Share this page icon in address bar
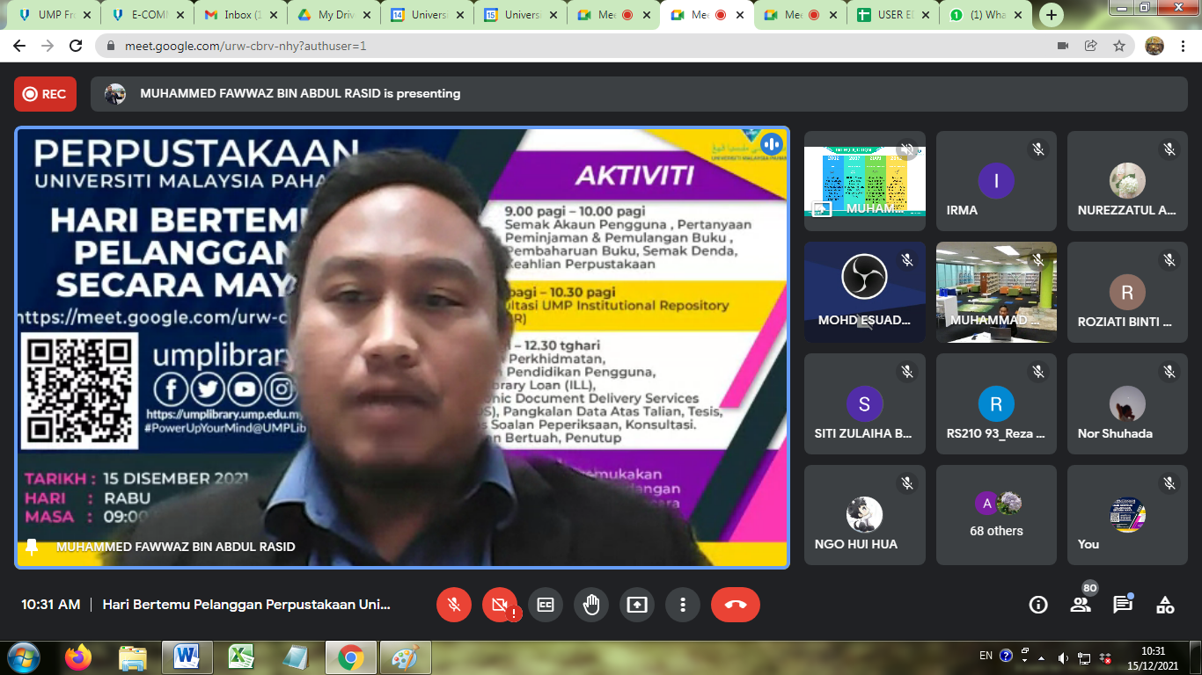This screenshot has height=675, width=1202. coord(1091,46)
